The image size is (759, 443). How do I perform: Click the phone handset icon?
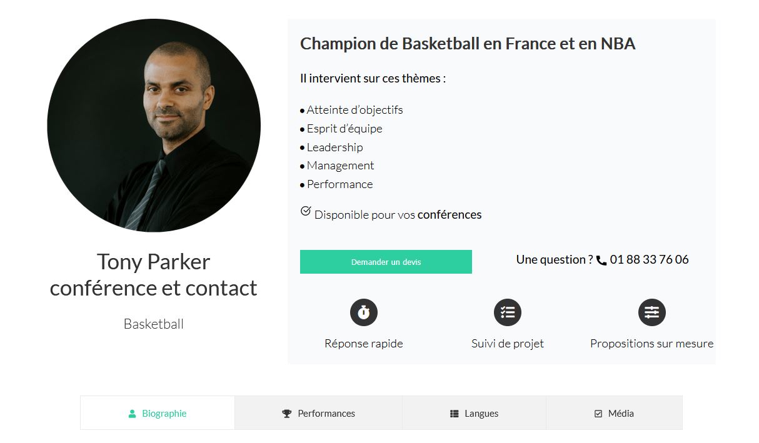(601, 261)
